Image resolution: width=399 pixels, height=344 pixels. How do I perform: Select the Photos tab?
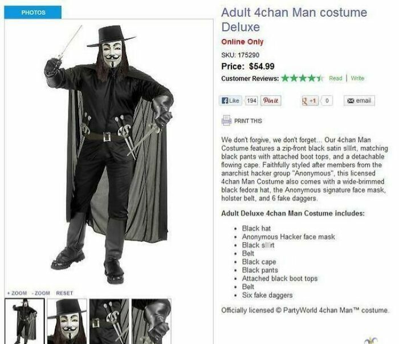33,12
